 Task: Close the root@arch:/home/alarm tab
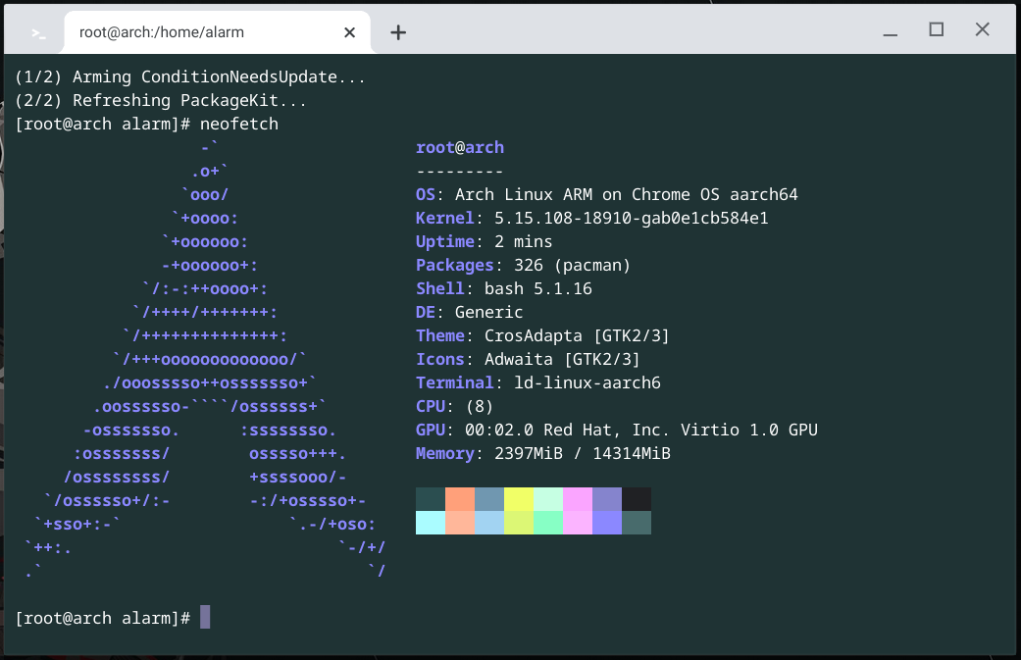(350, 32)
